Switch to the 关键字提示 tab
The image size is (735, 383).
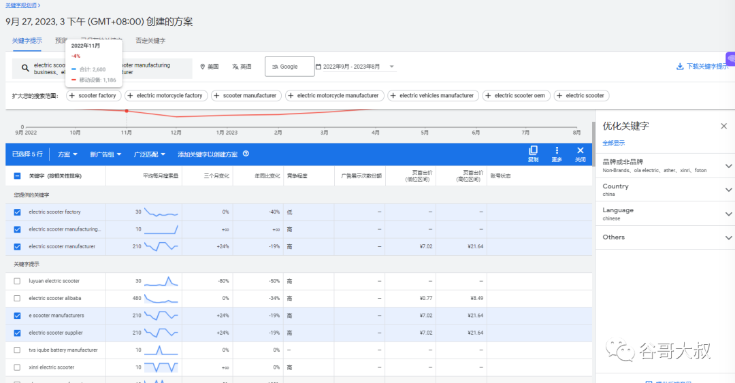[27, 41]
